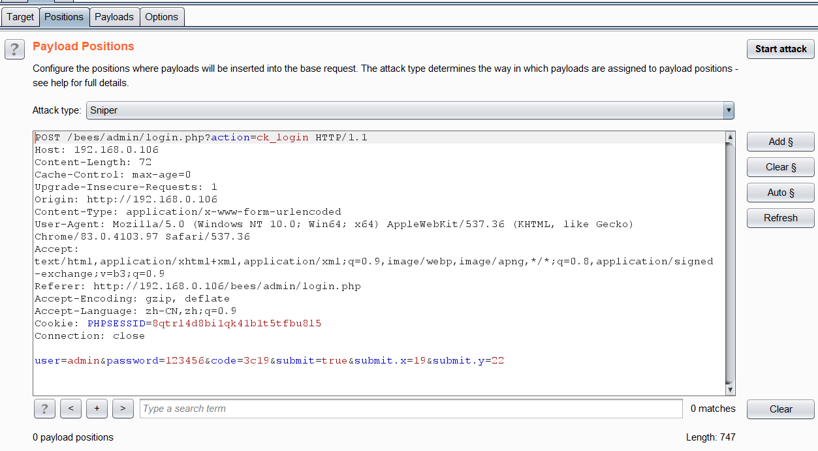Click the Refresh button
This screenshot has height=451, width=818.
click(x=781, y=218)
